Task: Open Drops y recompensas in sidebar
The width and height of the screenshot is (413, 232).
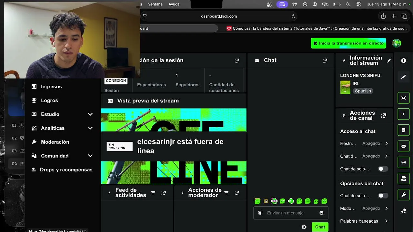Action: click(66, 170)
